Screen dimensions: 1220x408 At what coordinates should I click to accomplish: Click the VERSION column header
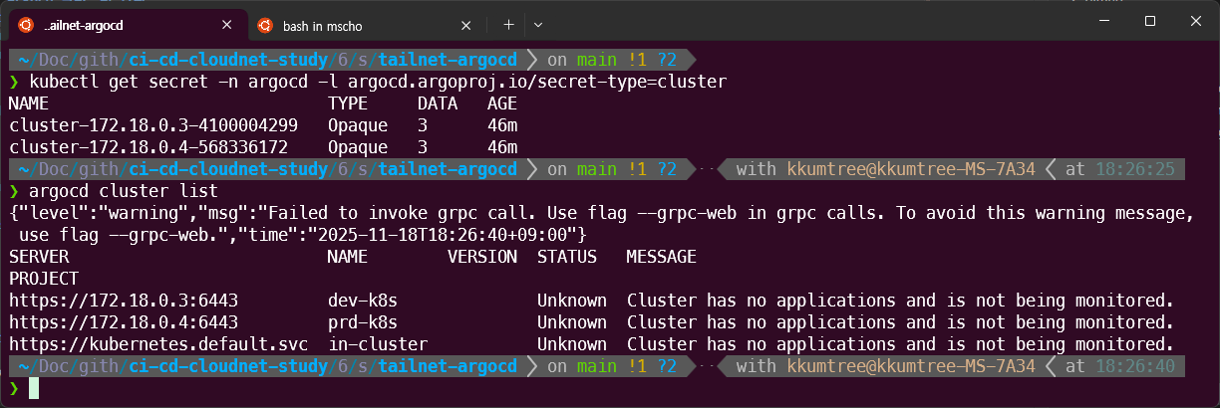click(x=481, y=257)
